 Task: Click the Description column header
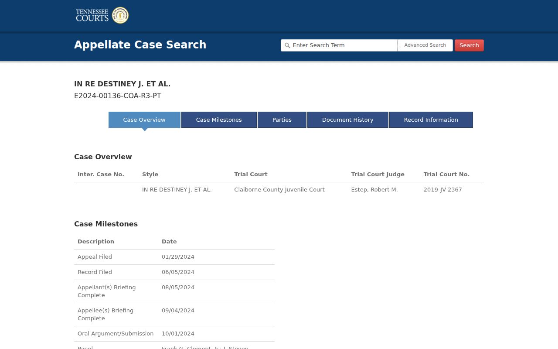point(96,242)
